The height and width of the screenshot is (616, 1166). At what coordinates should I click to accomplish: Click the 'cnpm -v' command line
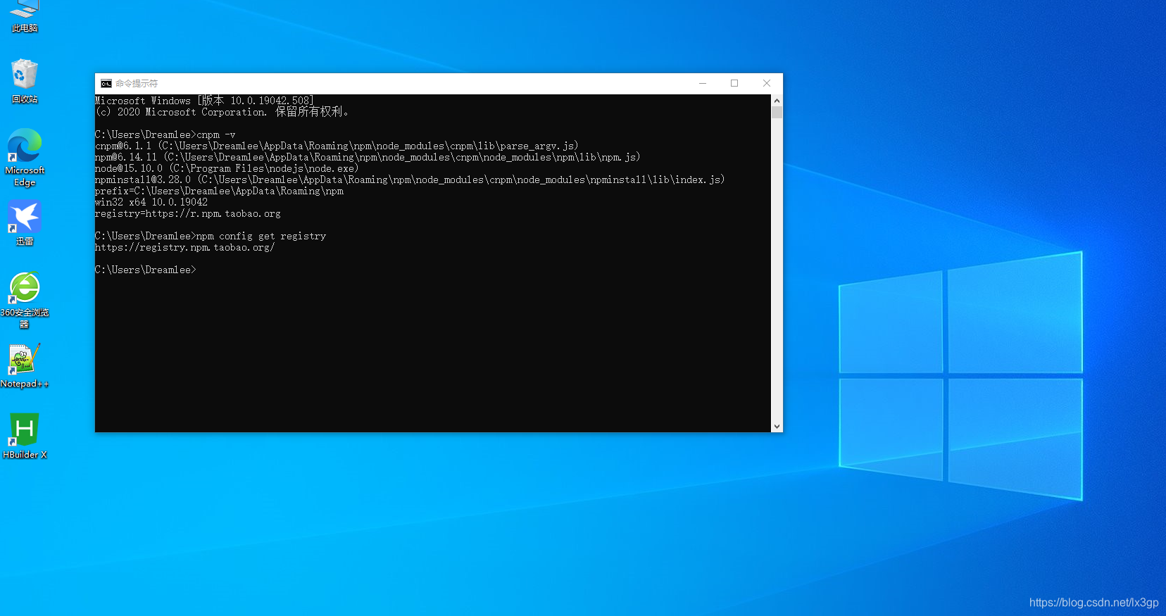(165, 134)
